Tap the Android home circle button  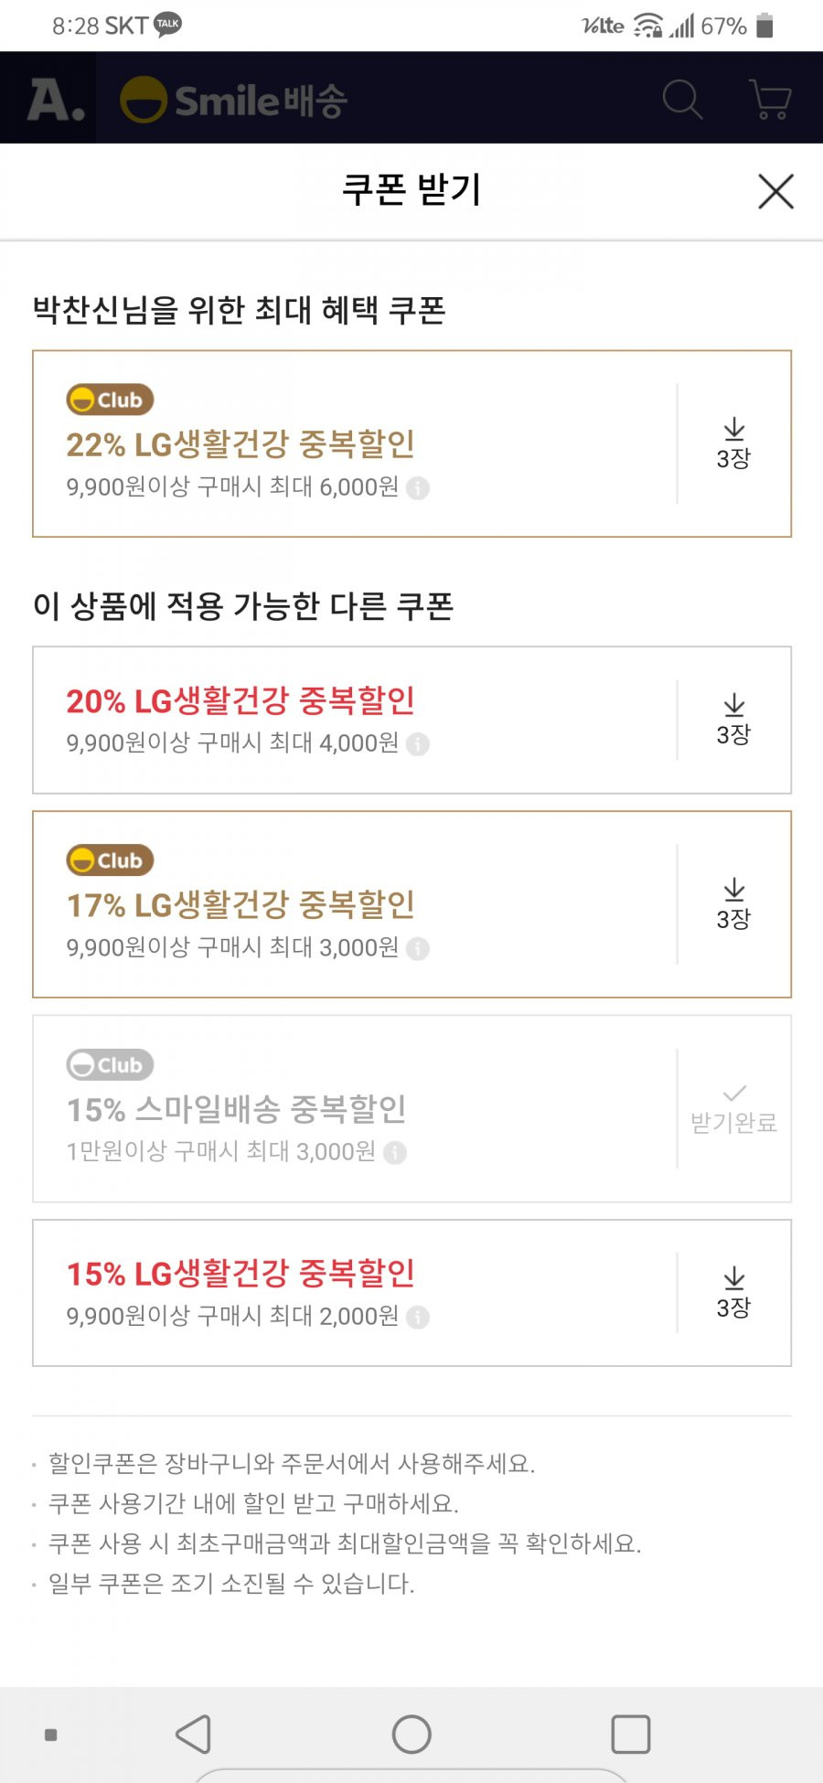[x=411, y=1734]
